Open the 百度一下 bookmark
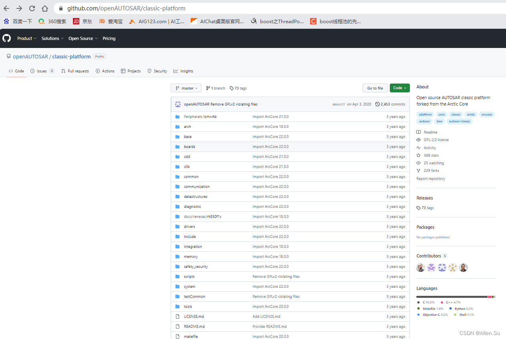This screenshot has height=339, width=506. click(18, 22)
